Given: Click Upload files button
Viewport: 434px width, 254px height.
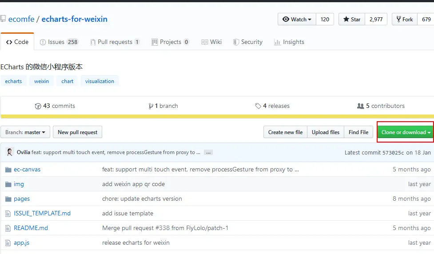Looking at the screenshot, I should coord(326,132).
